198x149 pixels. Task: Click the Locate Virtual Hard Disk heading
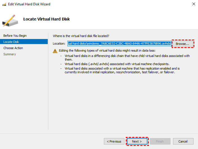tap(46, 19)
